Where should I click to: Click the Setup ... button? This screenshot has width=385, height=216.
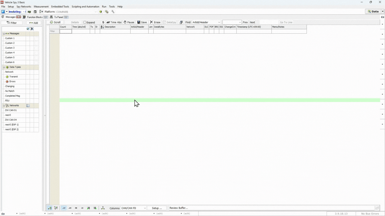157,208
